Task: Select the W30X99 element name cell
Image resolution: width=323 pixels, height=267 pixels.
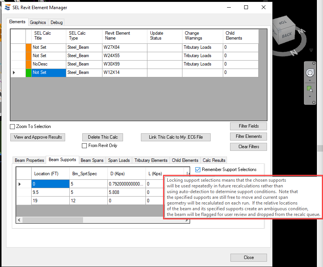Action: coord(125,64)
